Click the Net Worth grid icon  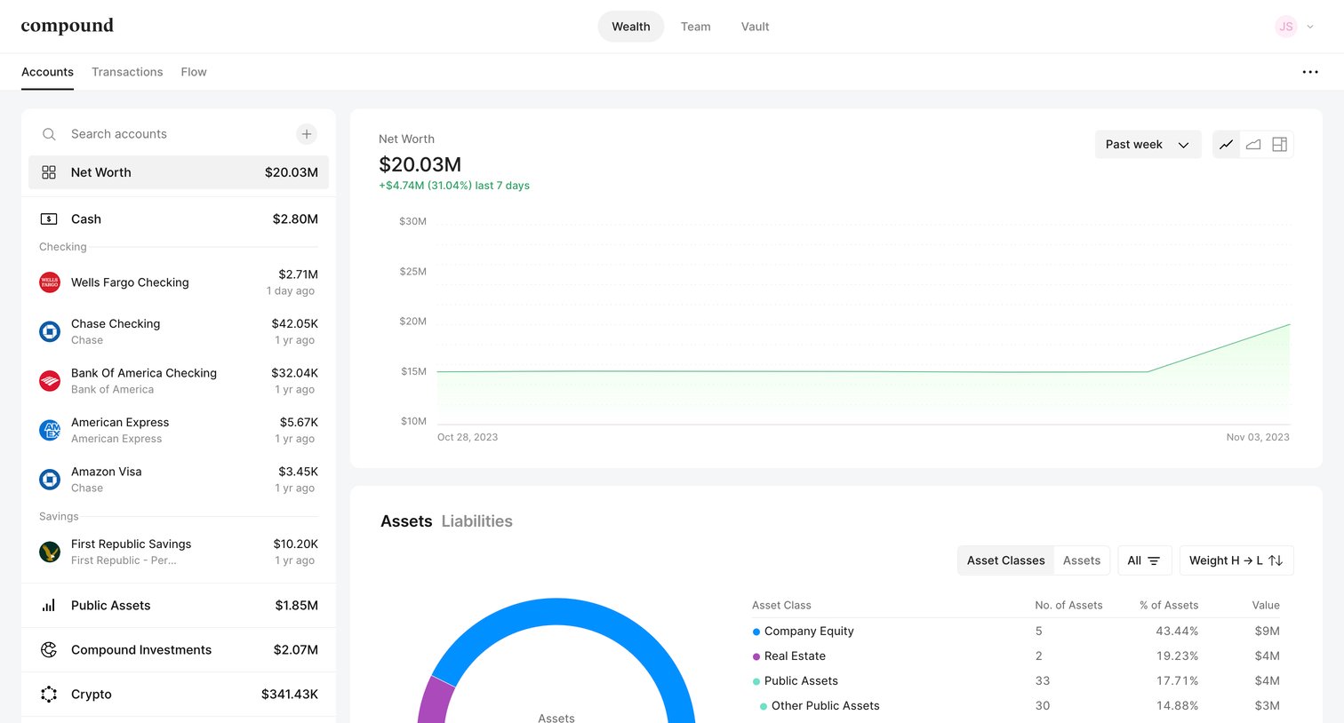49,172
